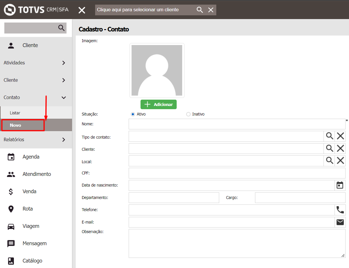Select the Ativo radio button
Screen dimensions: 349x268
click(x=133, y=114)
